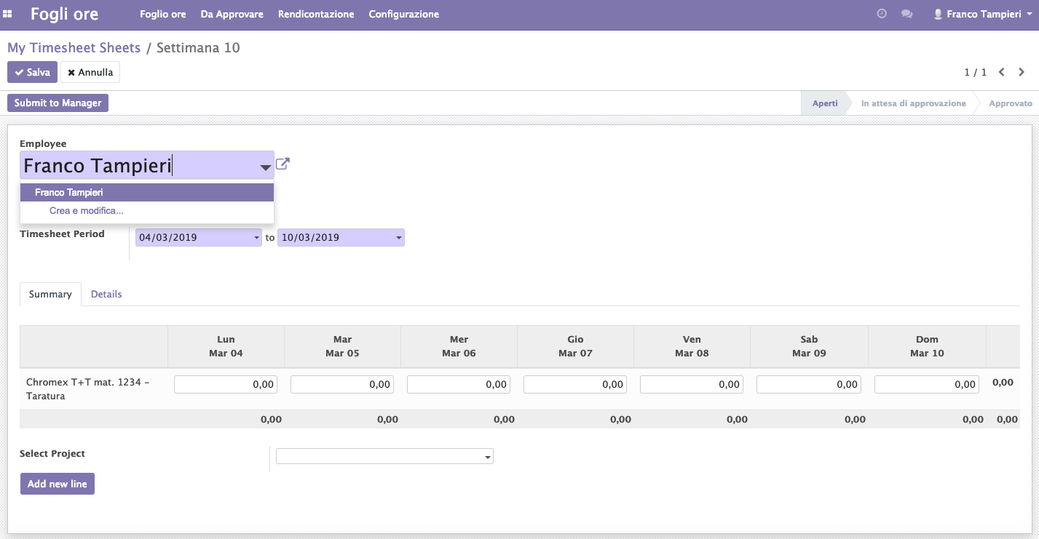Click the Ven Mar 08 hours field
Screen dimensions: 1039x539
pyautogui.click(x=692, y=385)
